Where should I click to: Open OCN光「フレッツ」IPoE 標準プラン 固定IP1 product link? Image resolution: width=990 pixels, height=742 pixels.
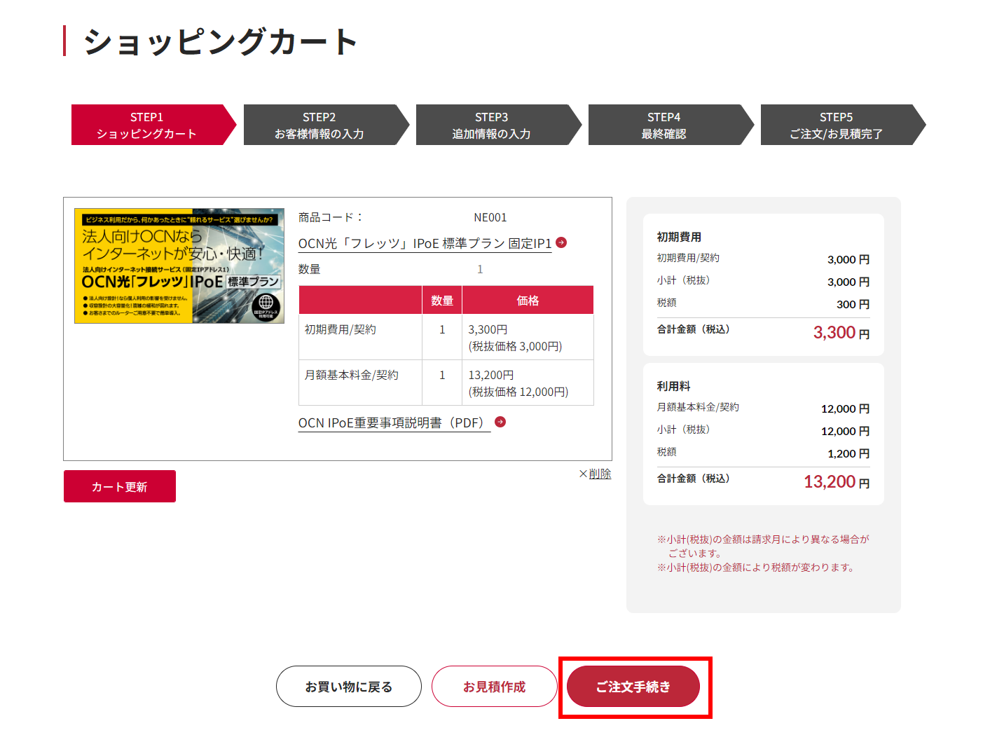[425, 243]
